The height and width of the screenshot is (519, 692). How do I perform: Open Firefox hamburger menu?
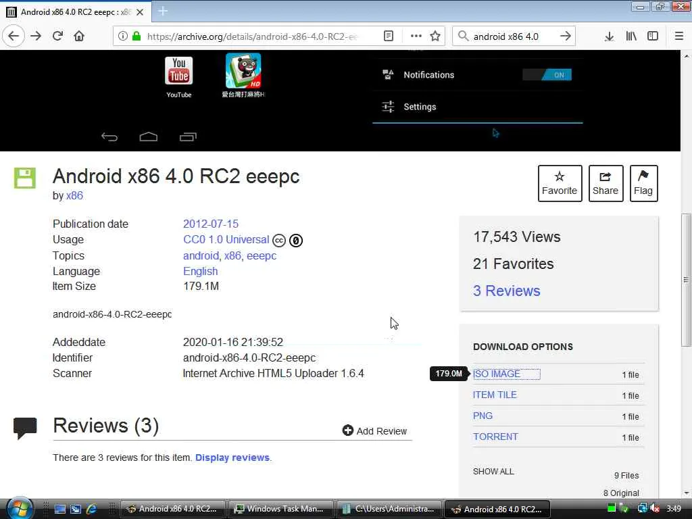point(679,36)
